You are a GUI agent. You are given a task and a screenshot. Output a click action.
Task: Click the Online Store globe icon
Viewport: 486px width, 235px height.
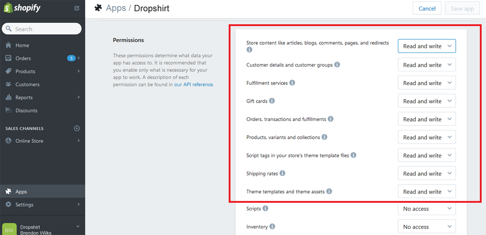pyautogui.click(x=9, y=141)
